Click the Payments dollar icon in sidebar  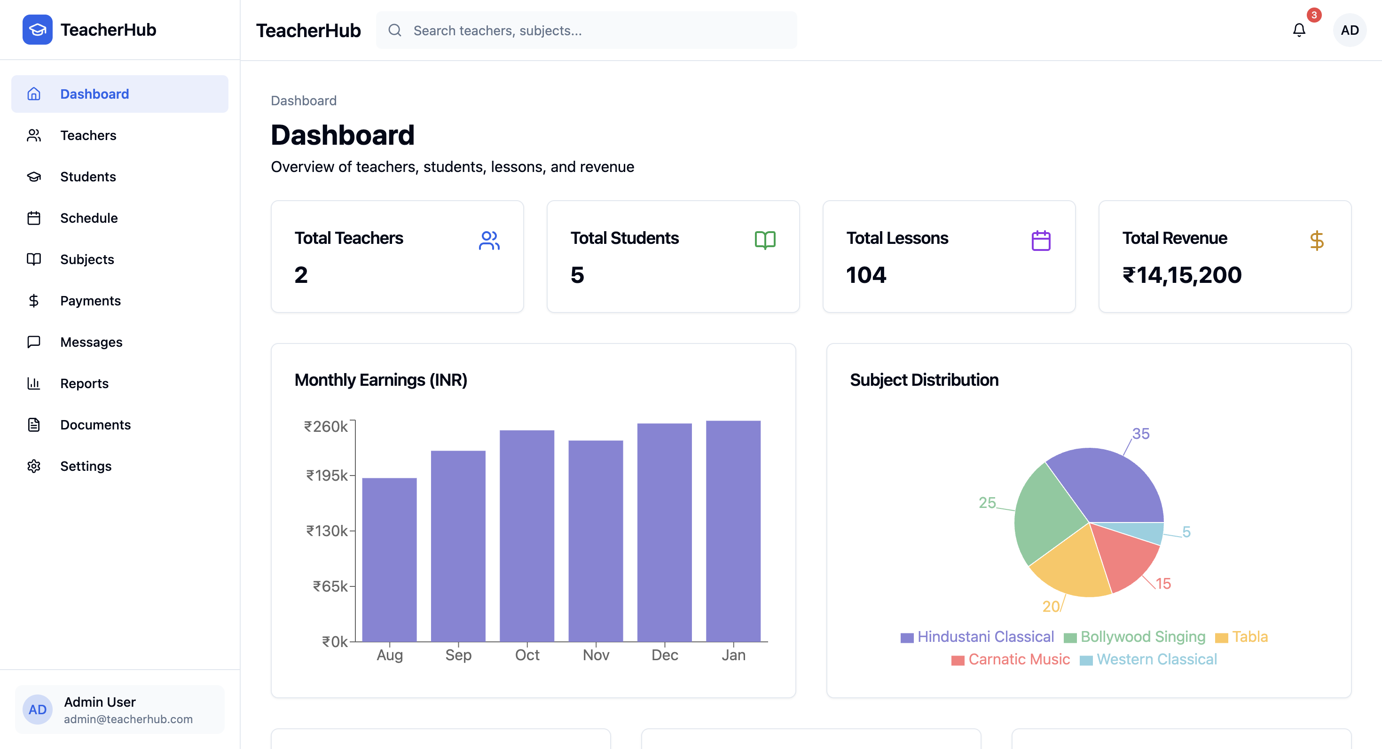[x=34, y=300]
